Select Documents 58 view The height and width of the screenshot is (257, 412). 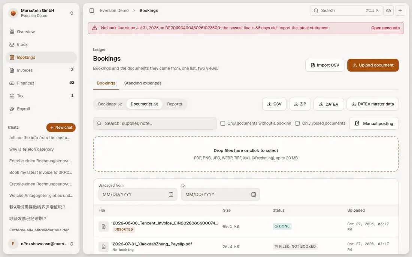[144, 104]
